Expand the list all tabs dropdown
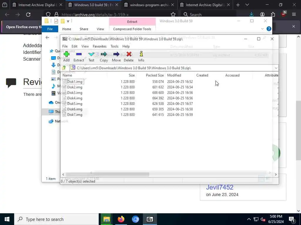The width and height of the screenshot is (301, 225). click(x=247, y=5)
